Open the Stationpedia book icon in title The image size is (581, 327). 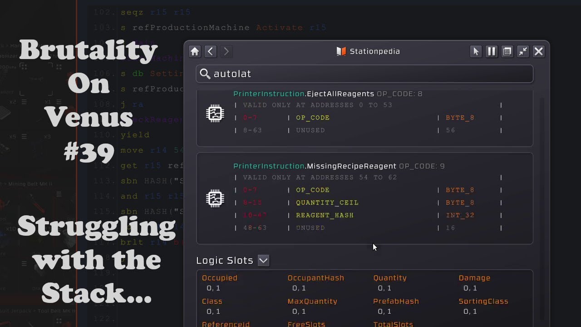(x=341, y=51)
